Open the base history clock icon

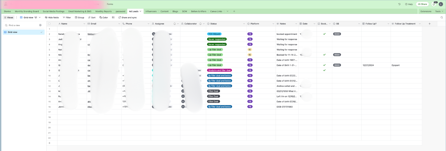399,4
